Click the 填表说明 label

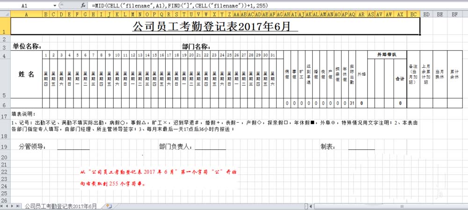pyautogui.click(x=23, y=114)
